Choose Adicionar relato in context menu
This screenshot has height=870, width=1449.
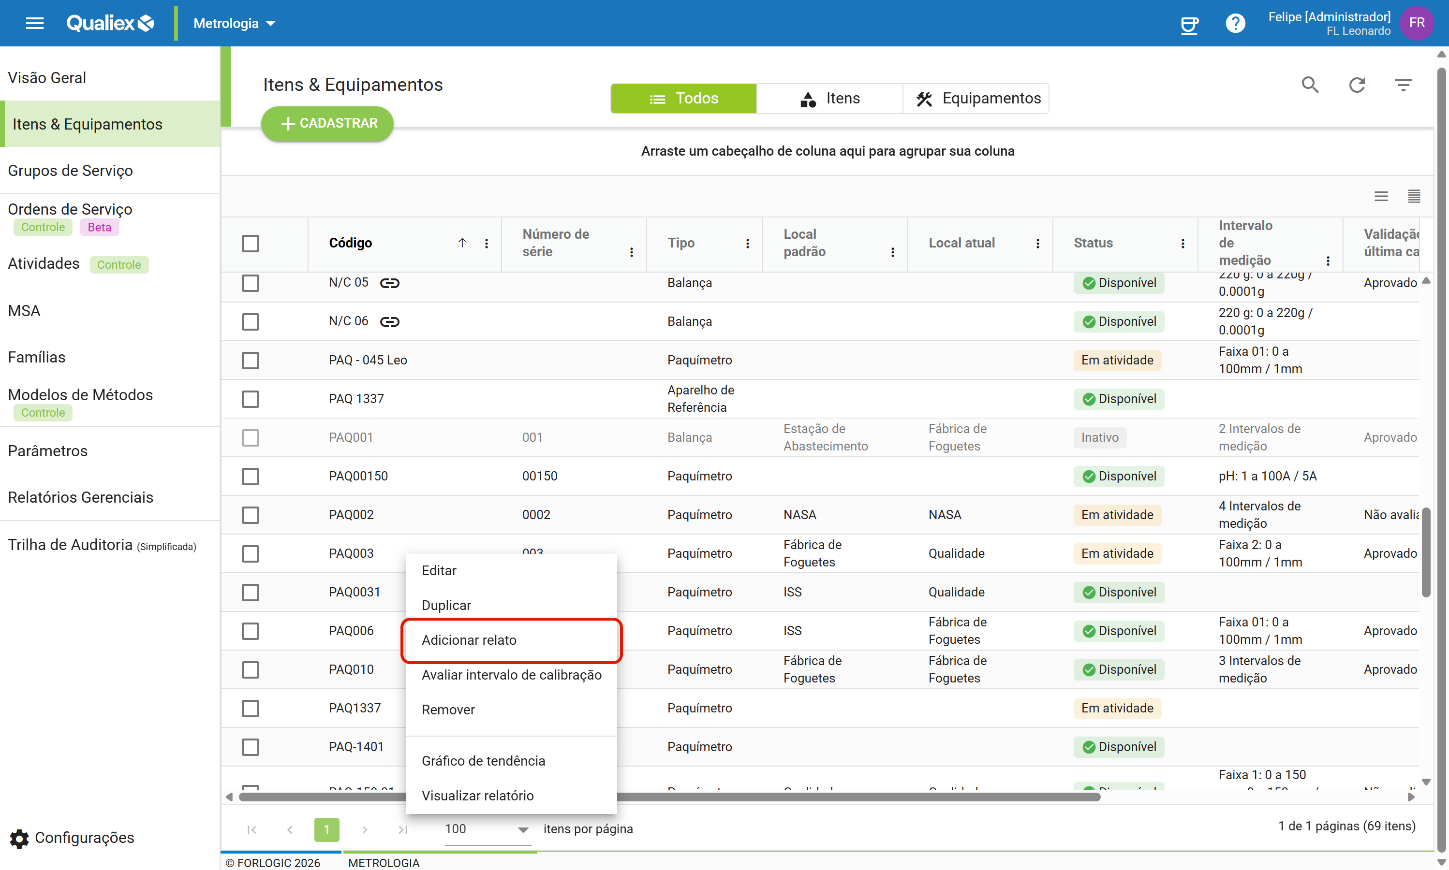[511, 640]
